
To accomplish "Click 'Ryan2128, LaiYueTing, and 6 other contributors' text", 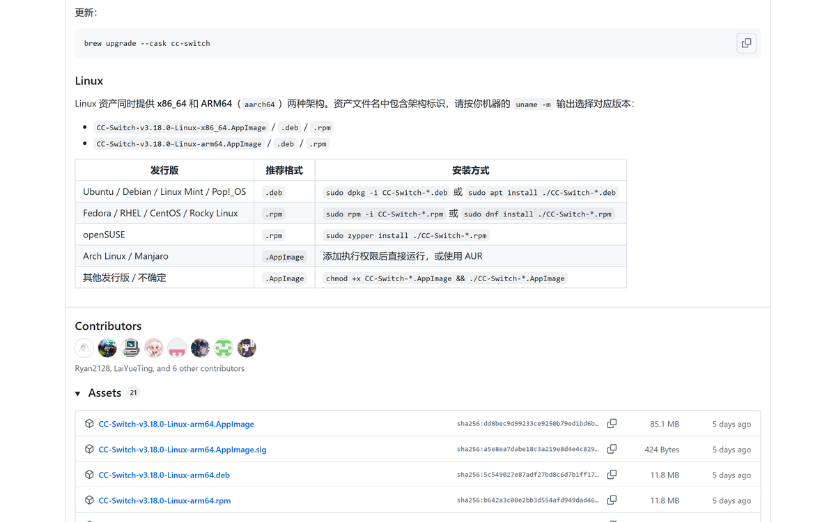I will click(160, 368).
